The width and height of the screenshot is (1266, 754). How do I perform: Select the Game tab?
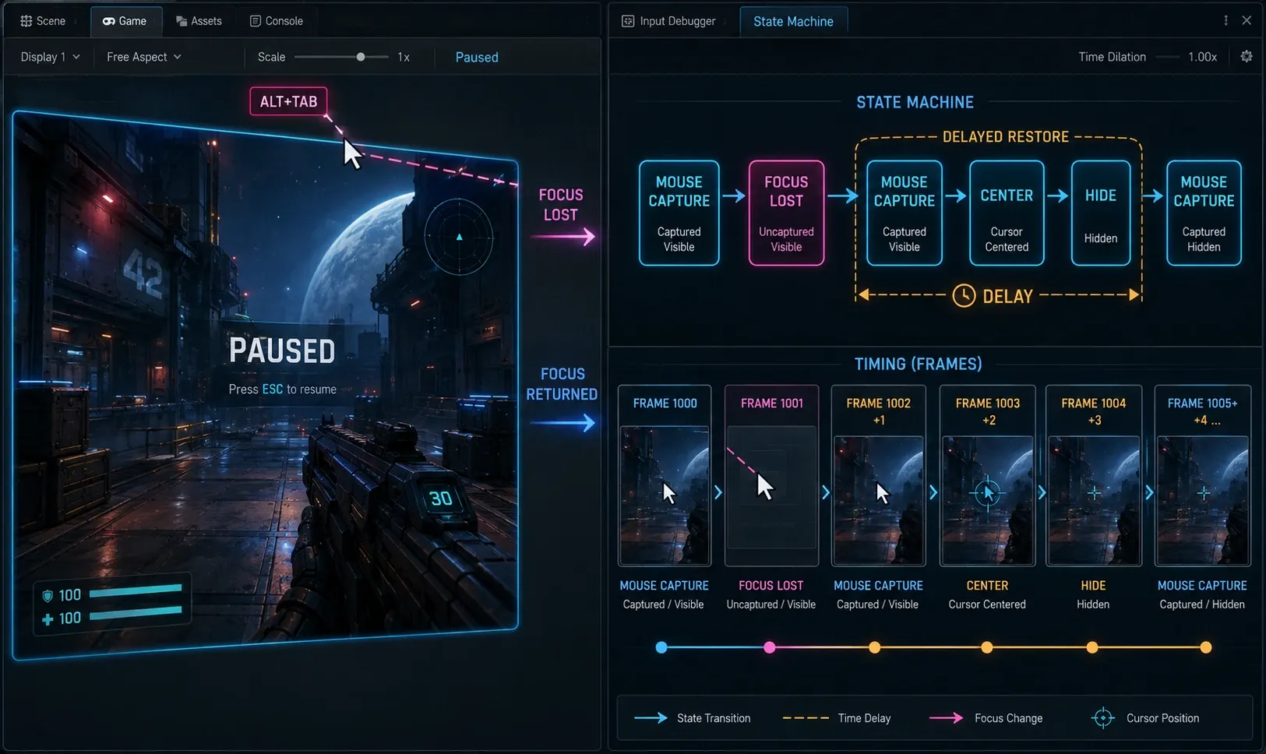point(125,21)
